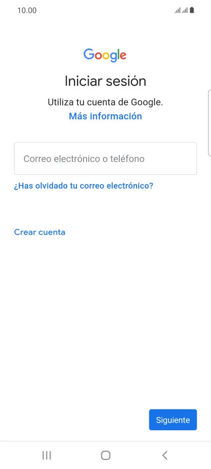
Task: Continue with the Siguiente button
Action: click(x=173, y=420)
